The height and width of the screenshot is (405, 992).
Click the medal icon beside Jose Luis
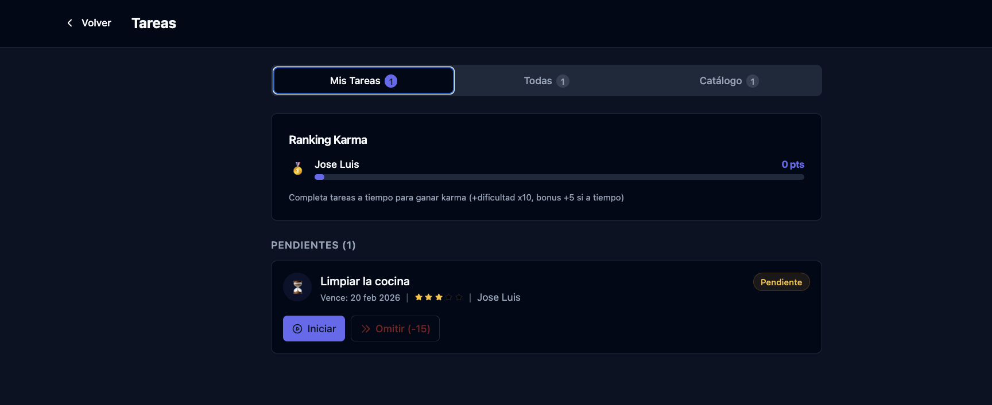click(x=297, y=168)
